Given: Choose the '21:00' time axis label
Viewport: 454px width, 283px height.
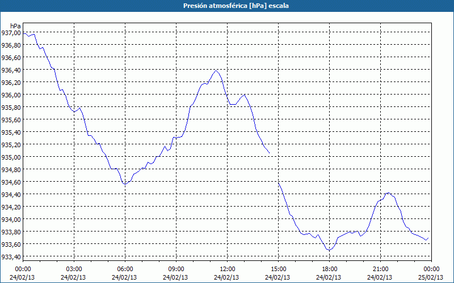Looking at the screenshot, I should pyautogui.click(x=380, y=269).
